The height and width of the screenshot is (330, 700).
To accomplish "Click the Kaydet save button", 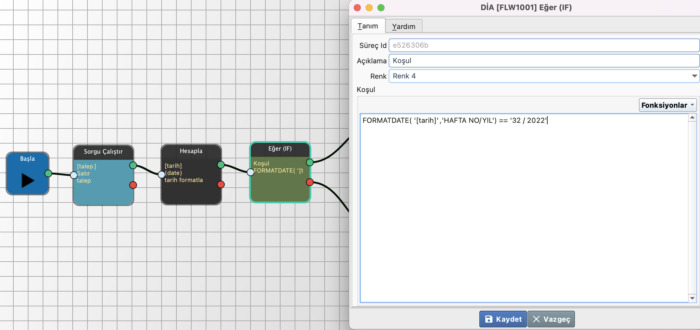I will [503, 319].
